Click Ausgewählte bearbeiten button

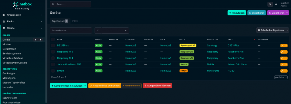point(105,85)
